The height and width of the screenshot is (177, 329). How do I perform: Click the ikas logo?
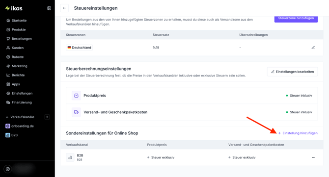coord(14,8)
